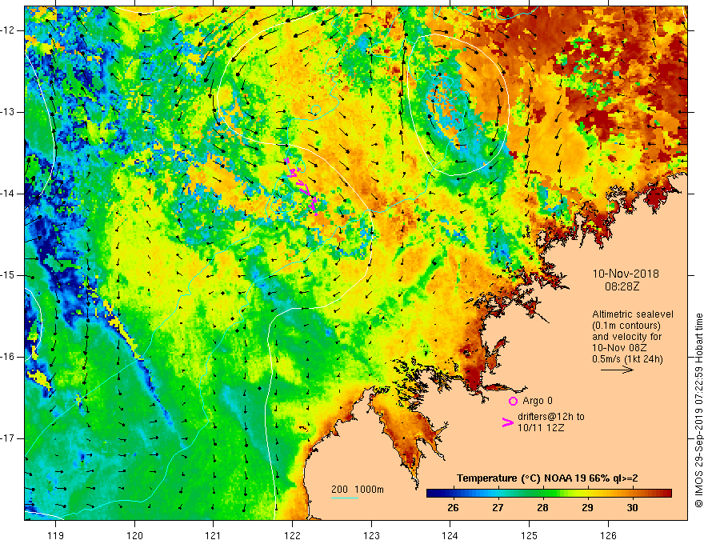Click the latitude axis label -12
This screenshot has width=704, height=544.
[x=9, y=30]
